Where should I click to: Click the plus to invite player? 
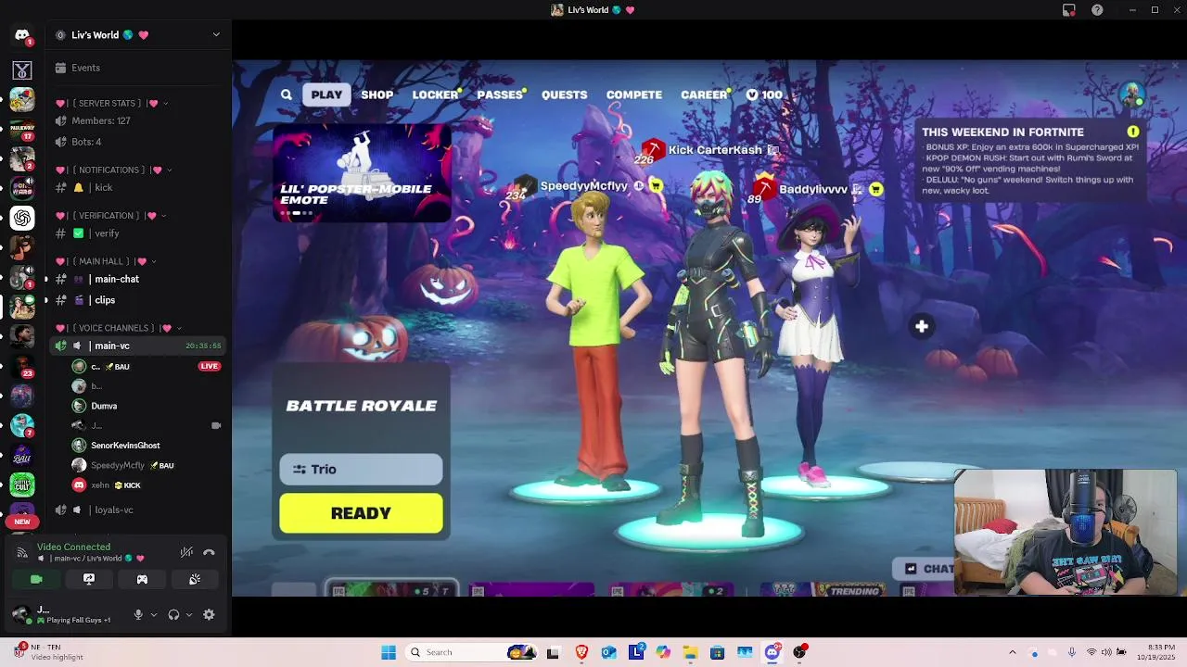tap(922, 326)
